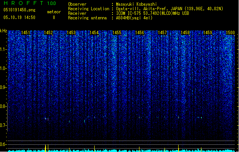Viewport: 239px width, 152px height.
Task: Click the 'meteor' count label
Action: pyautogui.click(x=54, y=12)
